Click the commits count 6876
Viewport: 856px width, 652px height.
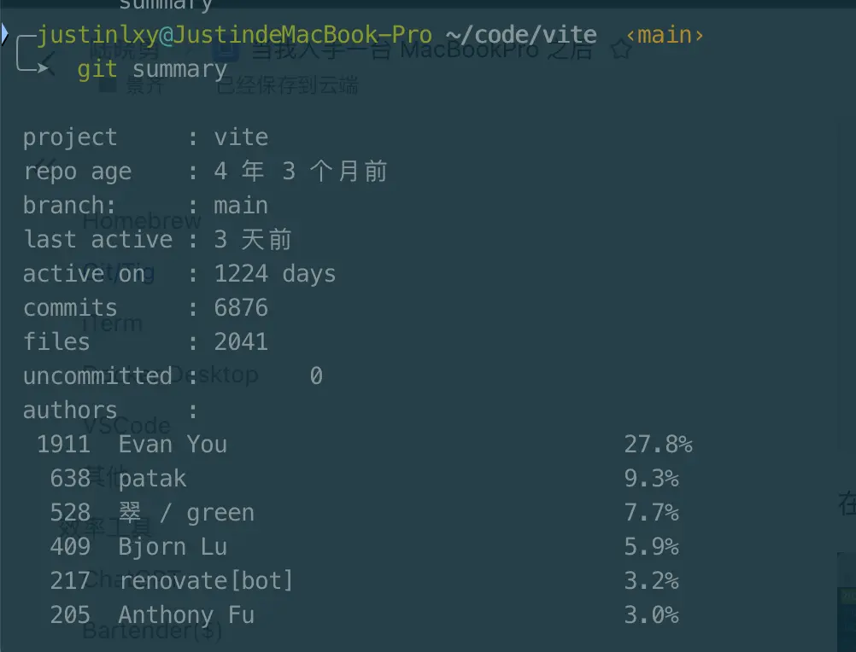(241, 308)
